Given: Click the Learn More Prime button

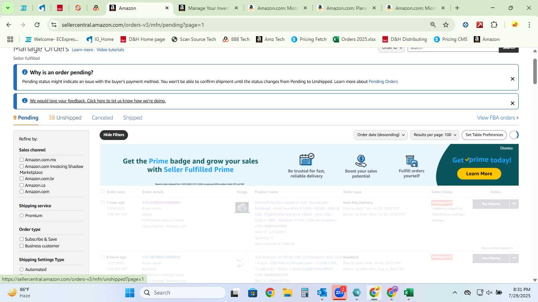Looking at the screenshot, I should 479,174.
